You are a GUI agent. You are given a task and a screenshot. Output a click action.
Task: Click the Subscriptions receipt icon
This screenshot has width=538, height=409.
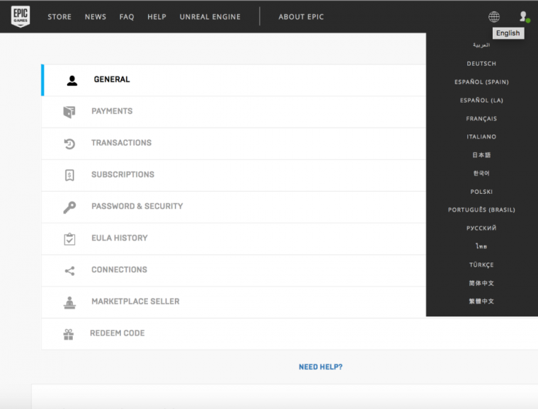69,175
